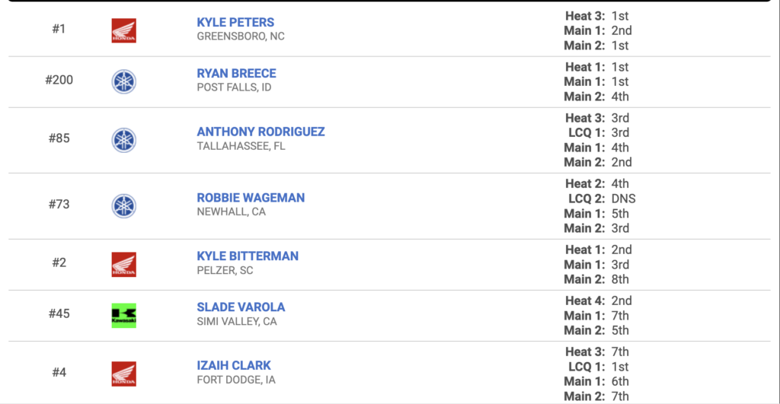This screenshot has height=404, width=780.
Task: Click the green Kawasaki logo by Slade Varola
Action: coord(124,316)
